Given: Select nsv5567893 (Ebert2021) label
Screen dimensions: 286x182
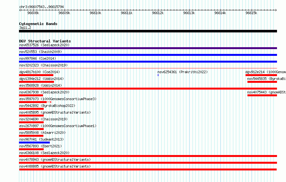Looking at the screenshot, I should 40,146.
